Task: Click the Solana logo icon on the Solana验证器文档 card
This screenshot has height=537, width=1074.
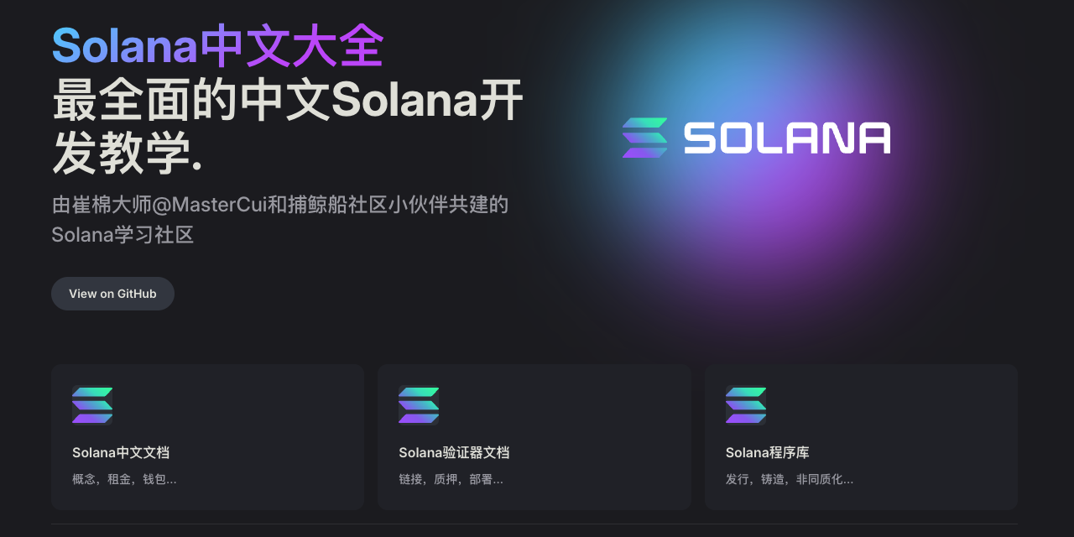Action: [419, 404]
